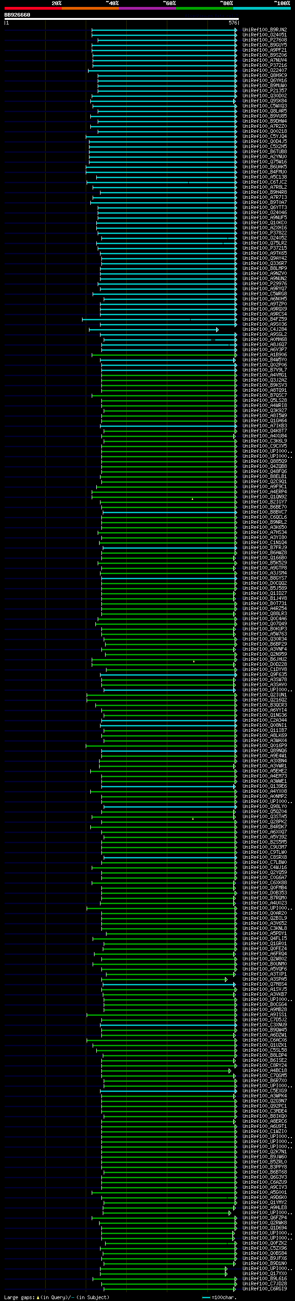The height and width of the screenshot is (1301, 295).
Task: Select the UniRef100_B9MUW0 label
Action: 265,85
